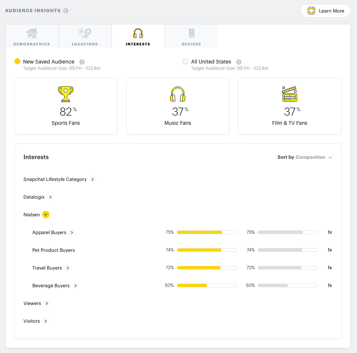The height and width of the screenshot is (353, 357).
Task: Expand Apparel Buyers subcategory
Action: pos(72,232)
